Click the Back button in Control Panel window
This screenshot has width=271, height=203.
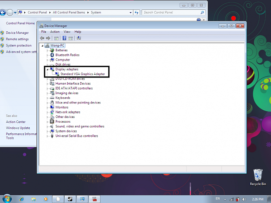[3, 12]
